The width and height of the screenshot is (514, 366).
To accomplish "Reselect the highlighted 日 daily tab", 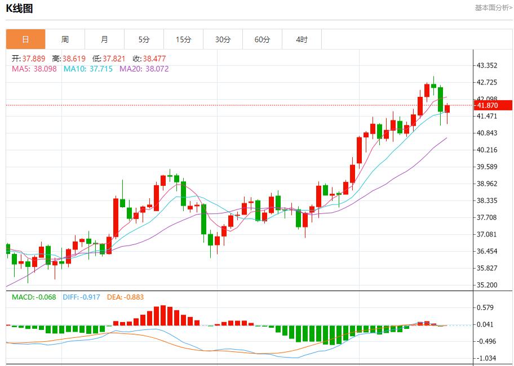I will click(25, 39).
